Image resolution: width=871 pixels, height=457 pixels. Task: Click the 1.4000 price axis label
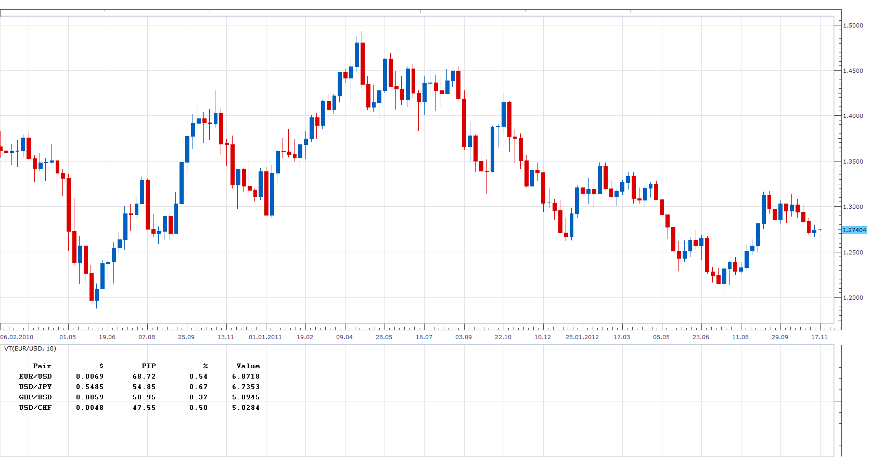pos(853,116)
